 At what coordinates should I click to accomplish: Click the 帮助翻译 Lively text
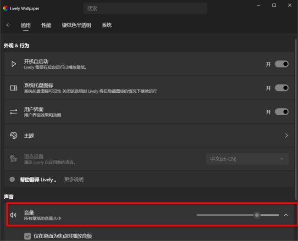click(x=38, y=179)
